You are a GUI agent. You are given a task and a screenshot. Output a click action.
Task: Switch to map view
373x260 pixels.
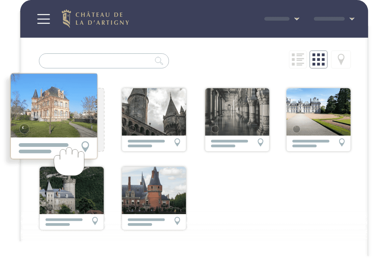point(341,60)
